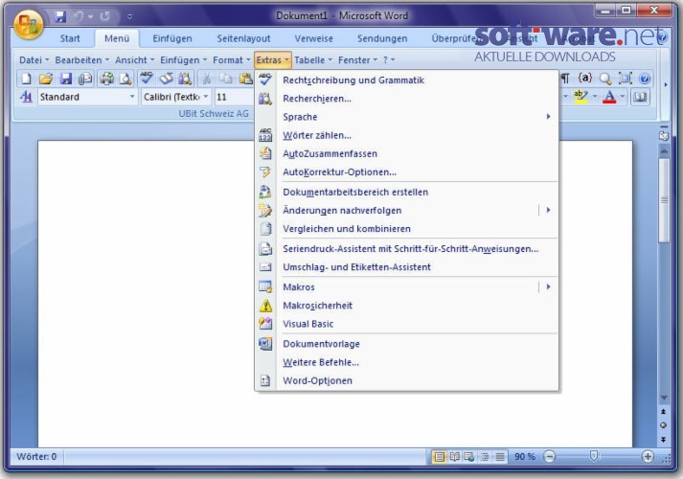Viewport: 683px width, 479px height.
Task: Open the Format menu
Action: click(231, 60)
